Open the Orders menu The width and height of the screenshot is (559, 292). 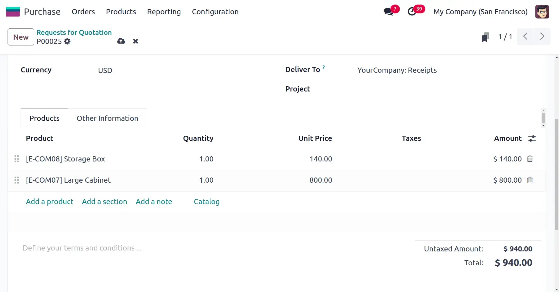tap(83, 12)
